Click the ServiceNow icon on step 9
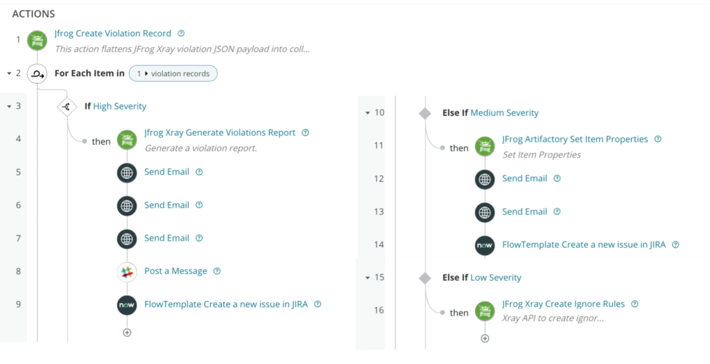Image resolution: width=710 pixels, height=364 pixels. (x=127, y=305)
